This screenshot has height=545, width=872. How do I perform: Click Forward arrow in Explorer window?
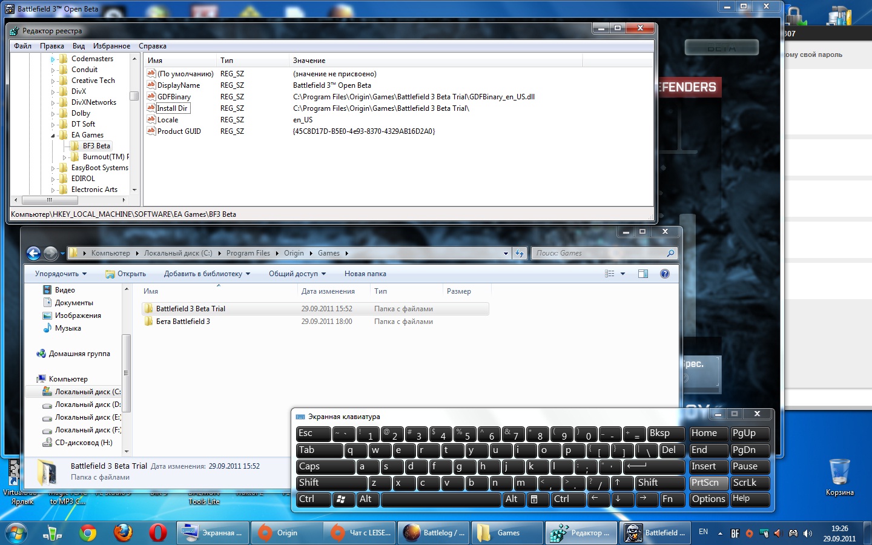point(51,253)
